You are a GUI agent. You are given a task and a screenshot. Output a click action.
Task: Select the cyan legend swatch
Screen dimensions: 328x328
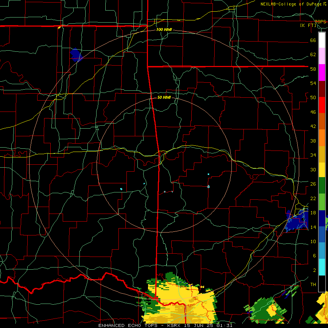[x=322, y=267]
